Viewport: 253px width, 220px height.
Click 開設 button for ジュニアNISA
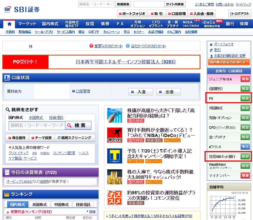click(245, 79)
